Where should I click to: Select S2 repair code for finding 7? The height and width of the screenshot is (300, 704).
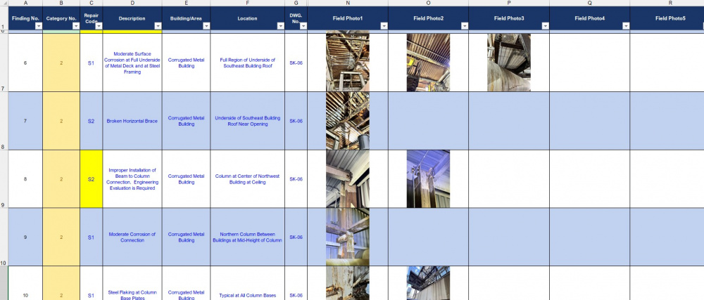[x=91, y=121]
